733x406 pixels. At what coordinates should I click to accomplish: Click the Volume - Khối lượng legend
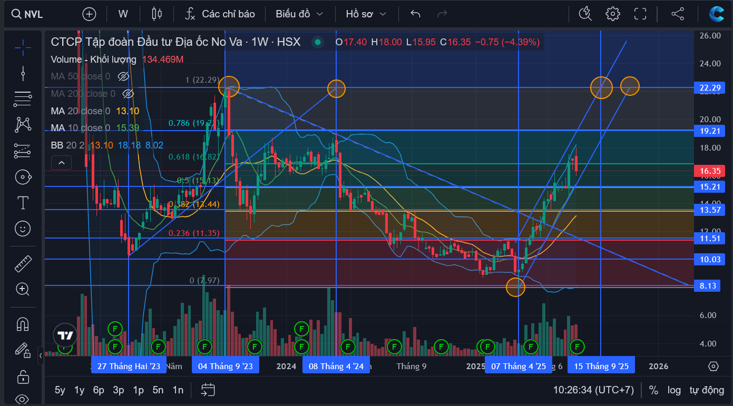tap(93, 60)
